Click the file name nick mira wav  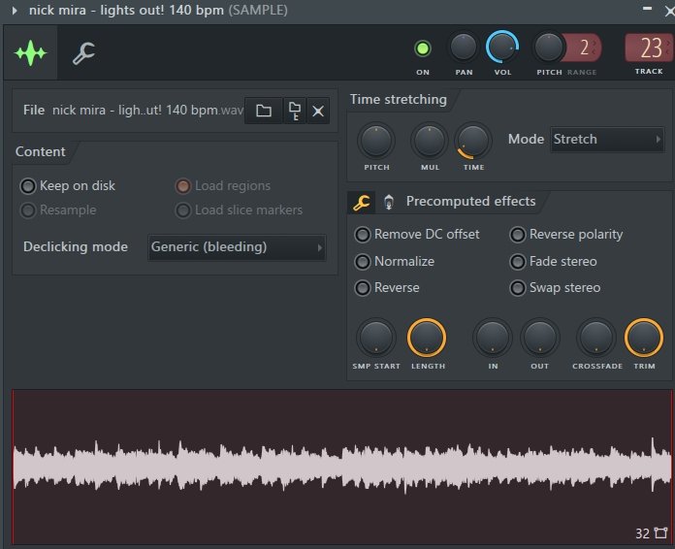[147, 111]
